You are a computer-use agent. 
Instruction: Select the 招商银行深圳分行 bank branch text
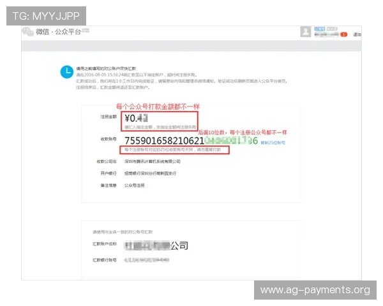pos(150,173)
